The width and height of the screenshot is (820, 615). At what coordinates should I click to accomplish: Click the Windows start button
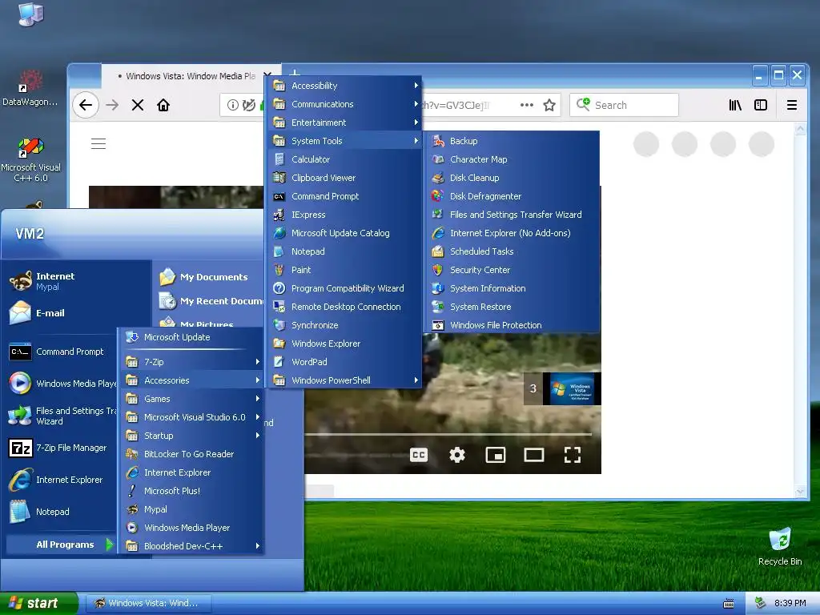38,603
